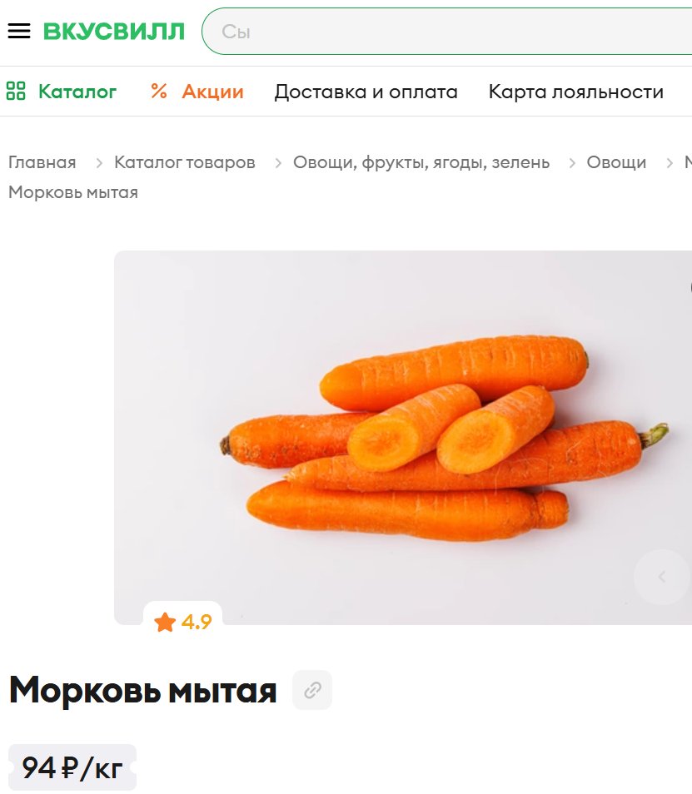Click the Морковь мытая breadcrumb item
This screenshot has height=794, width=692.
click(73, 192)
